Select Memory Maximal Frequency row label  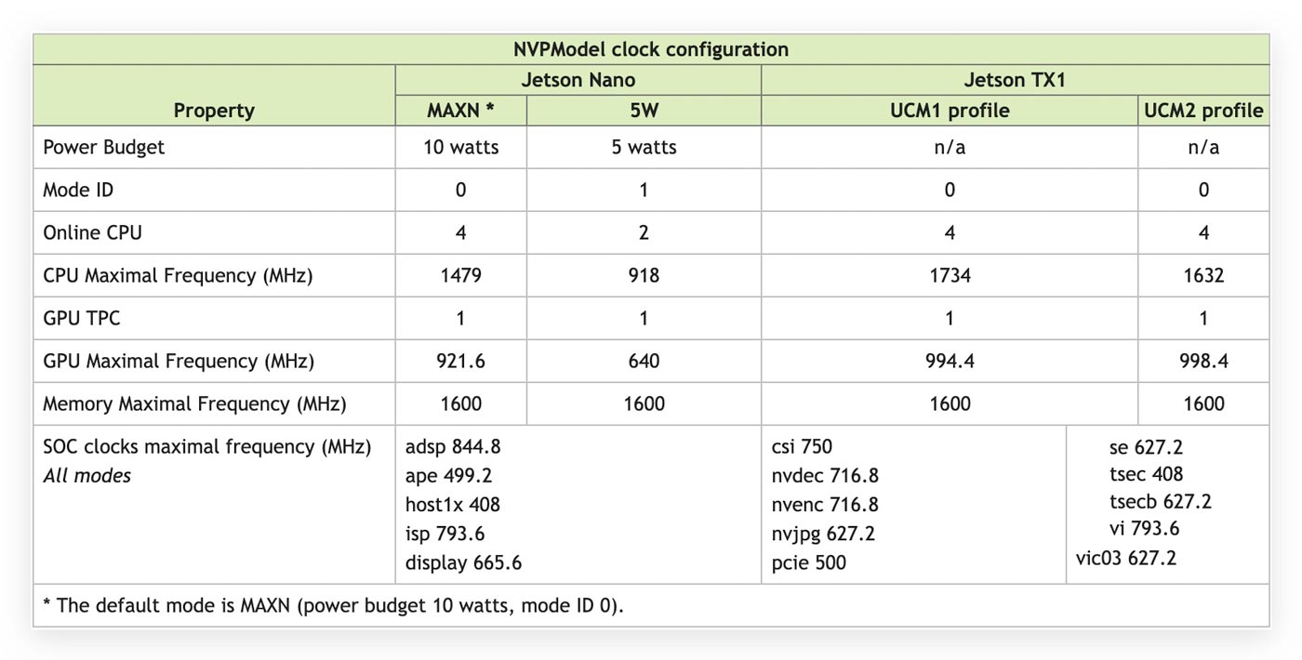194,403
